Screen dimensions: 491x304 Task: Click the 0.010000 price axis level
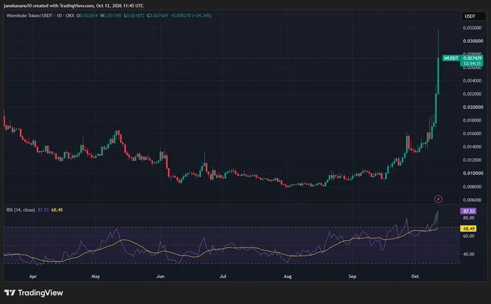pos(473,173)
